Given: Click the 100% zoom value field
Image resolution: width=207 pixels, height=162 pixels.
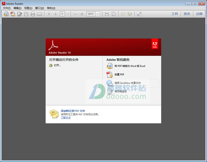Looking at the screenshot, I should coord(91,14).
